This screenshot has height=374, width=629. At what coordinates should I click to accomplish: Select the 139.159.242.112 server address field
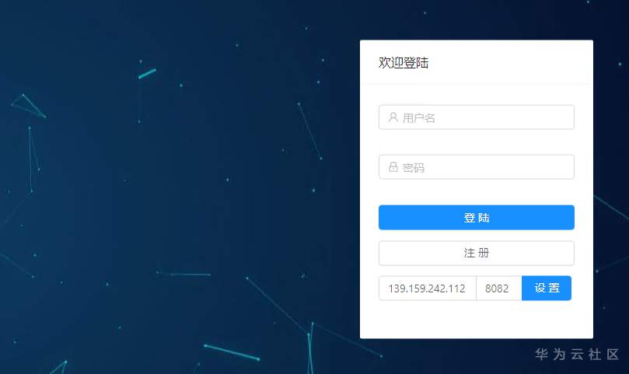(427, 288)
